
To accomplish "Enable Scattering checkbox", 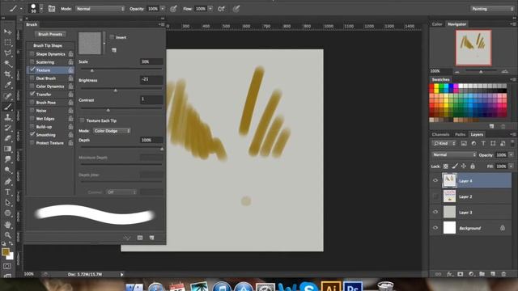I will click(x=32, y=61).
